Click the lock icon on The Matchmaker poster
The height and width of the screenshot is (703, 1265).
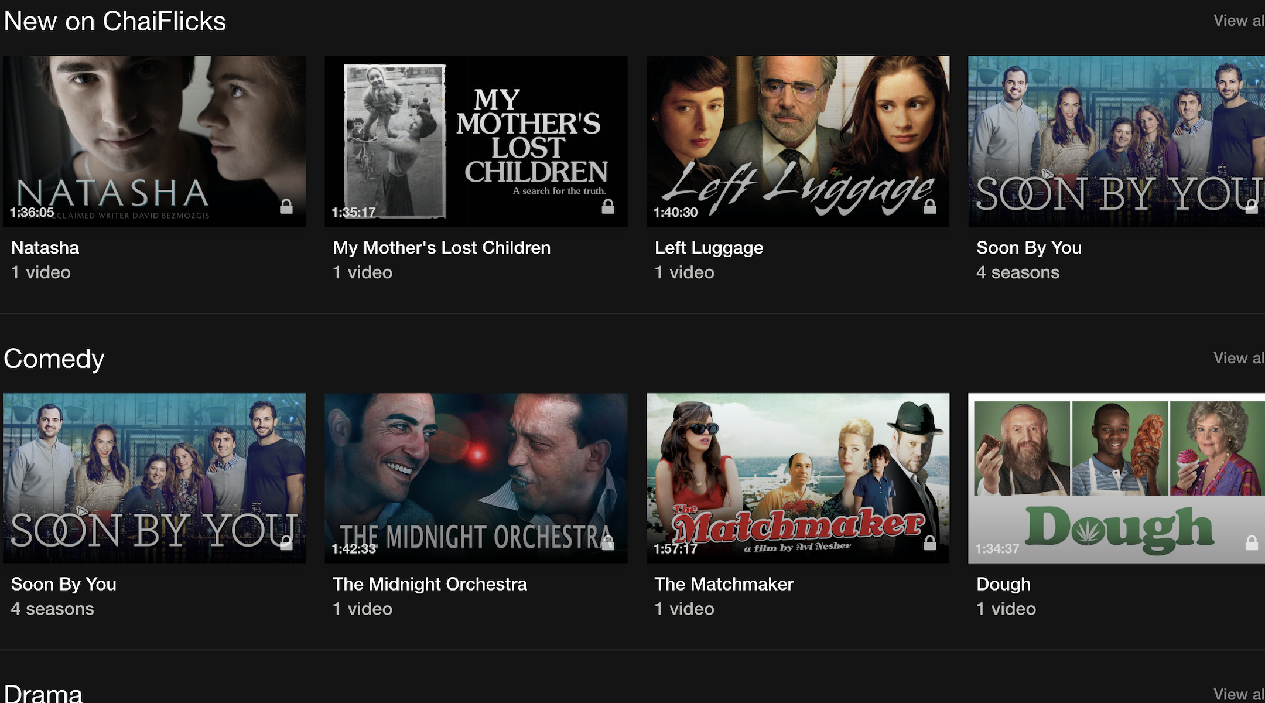930,544
